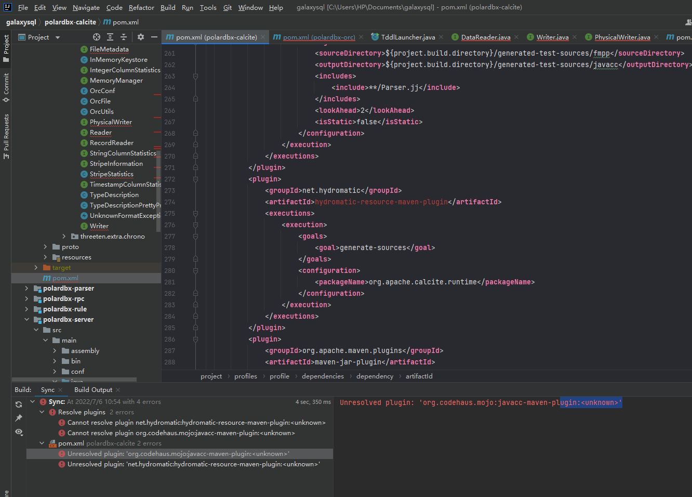The height and width of the screenshot is (497, 692).
Task: Open the Pull Requests tool window
Action: [6, 136]
